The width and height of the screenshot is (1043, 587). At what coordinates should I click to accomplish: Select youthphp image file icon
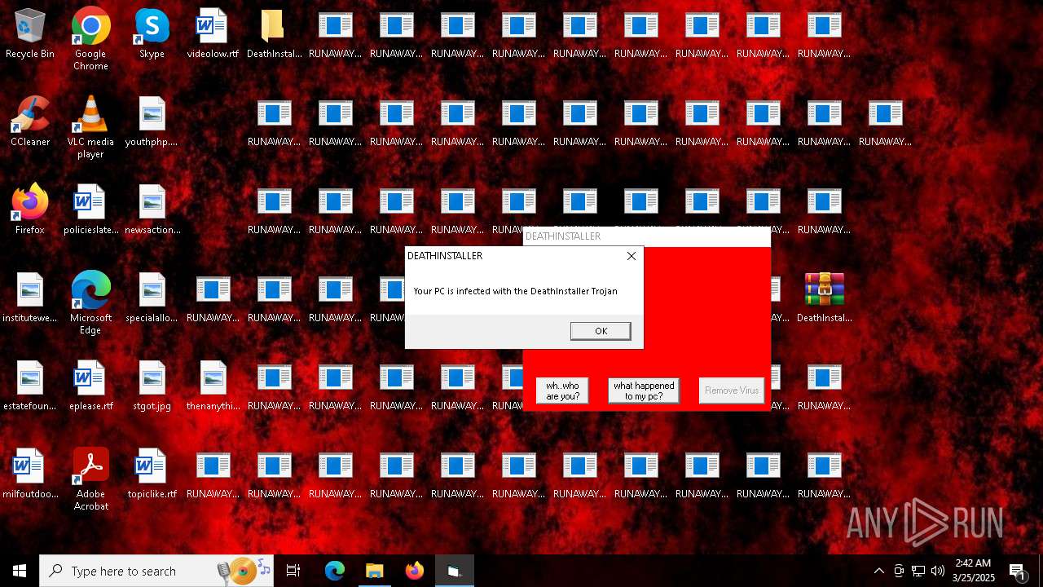tap(152, 122)
